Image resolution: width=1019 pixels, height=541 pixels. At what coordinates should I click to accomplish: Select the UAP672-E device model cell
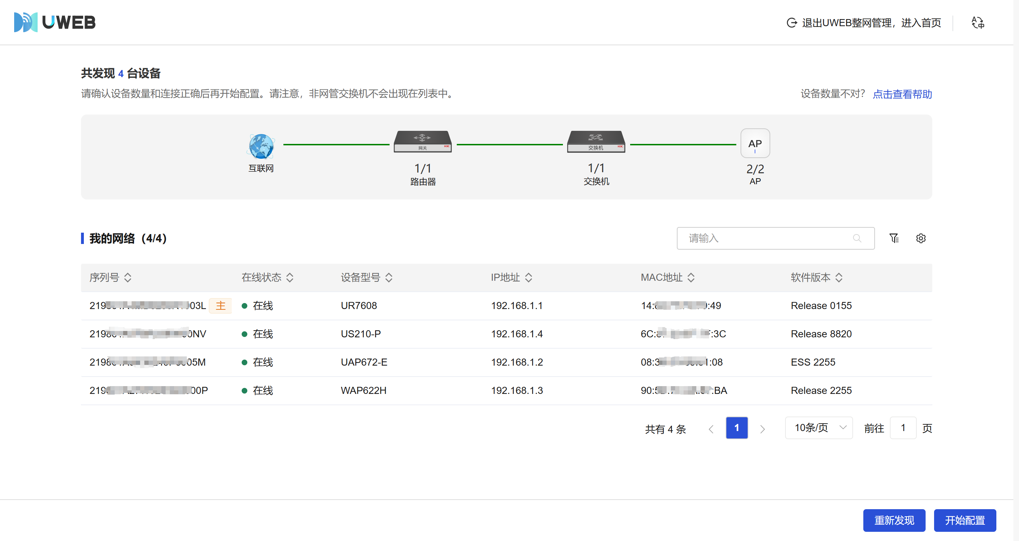tap(364, 362)
